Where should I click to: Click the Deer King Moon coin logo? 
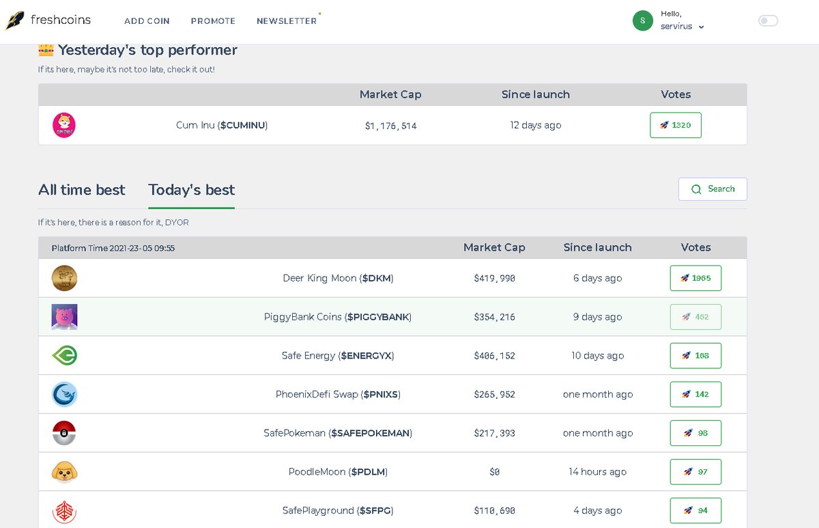pyautogui.click(x=64, y=278)
